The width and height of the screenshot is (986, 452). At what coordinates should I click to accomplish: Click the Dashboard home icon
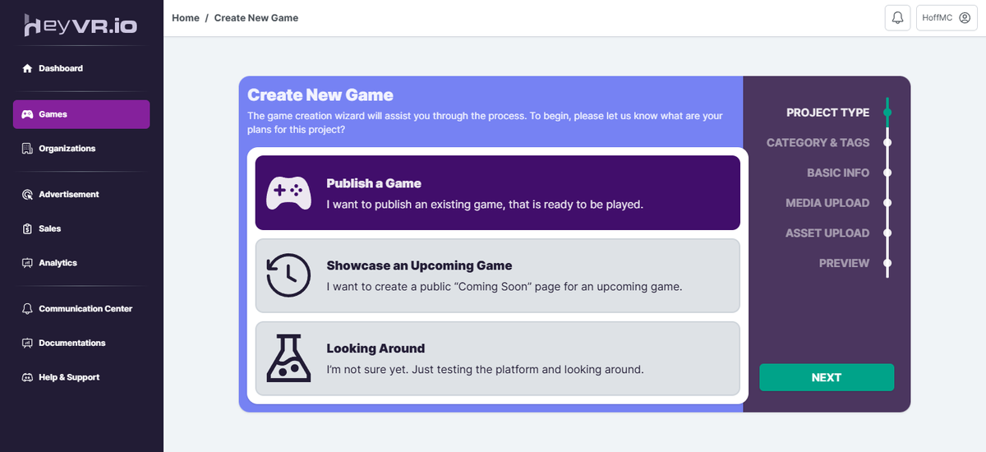pos(27,68)
